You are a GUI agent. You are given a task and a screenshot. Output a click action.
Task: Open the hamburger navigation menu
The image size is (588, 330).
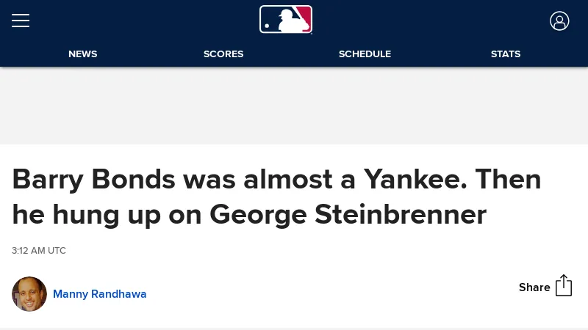click(21, 21)
